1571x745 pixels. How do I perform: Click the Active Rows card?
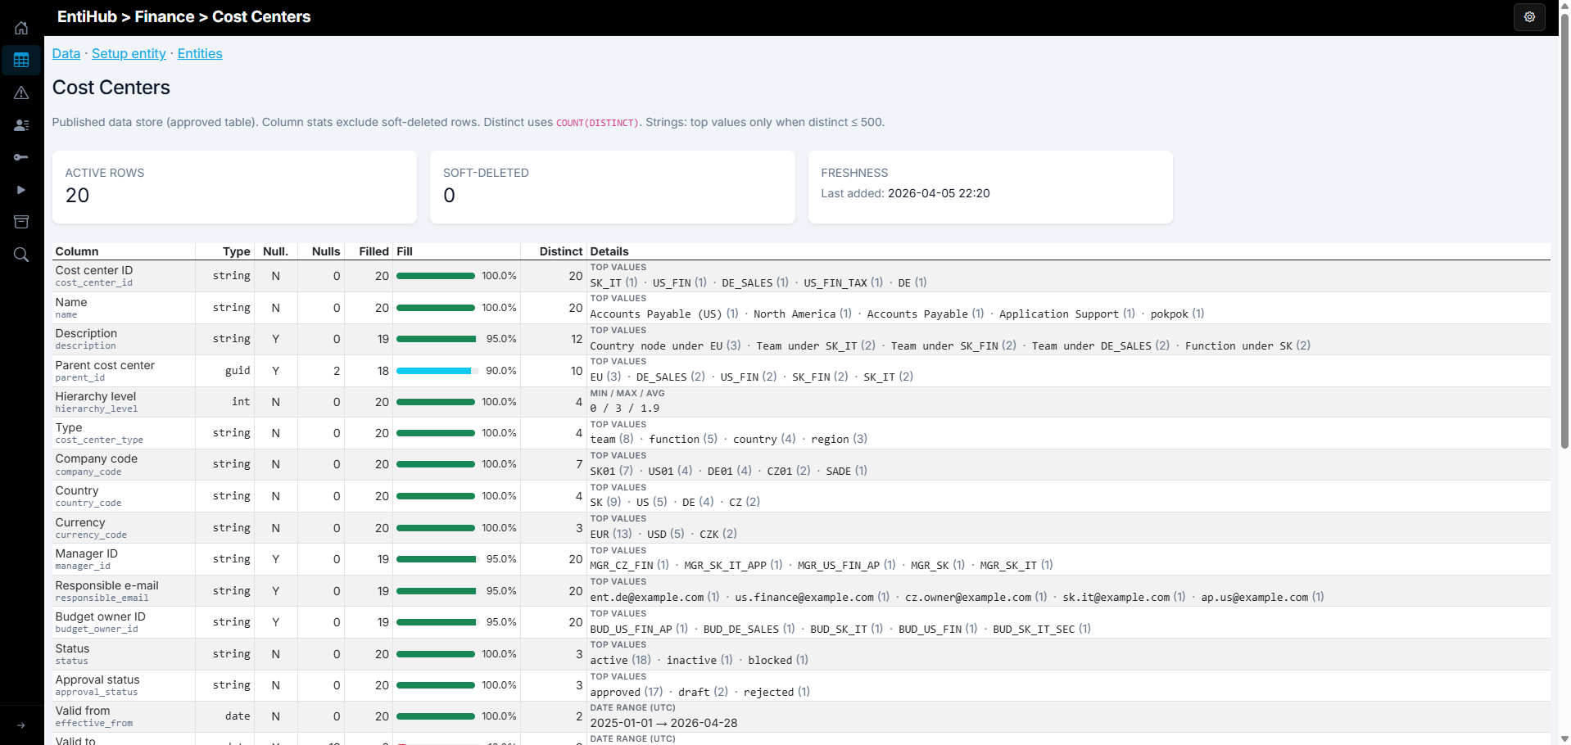pyautogui.click(x=234, y=187)
